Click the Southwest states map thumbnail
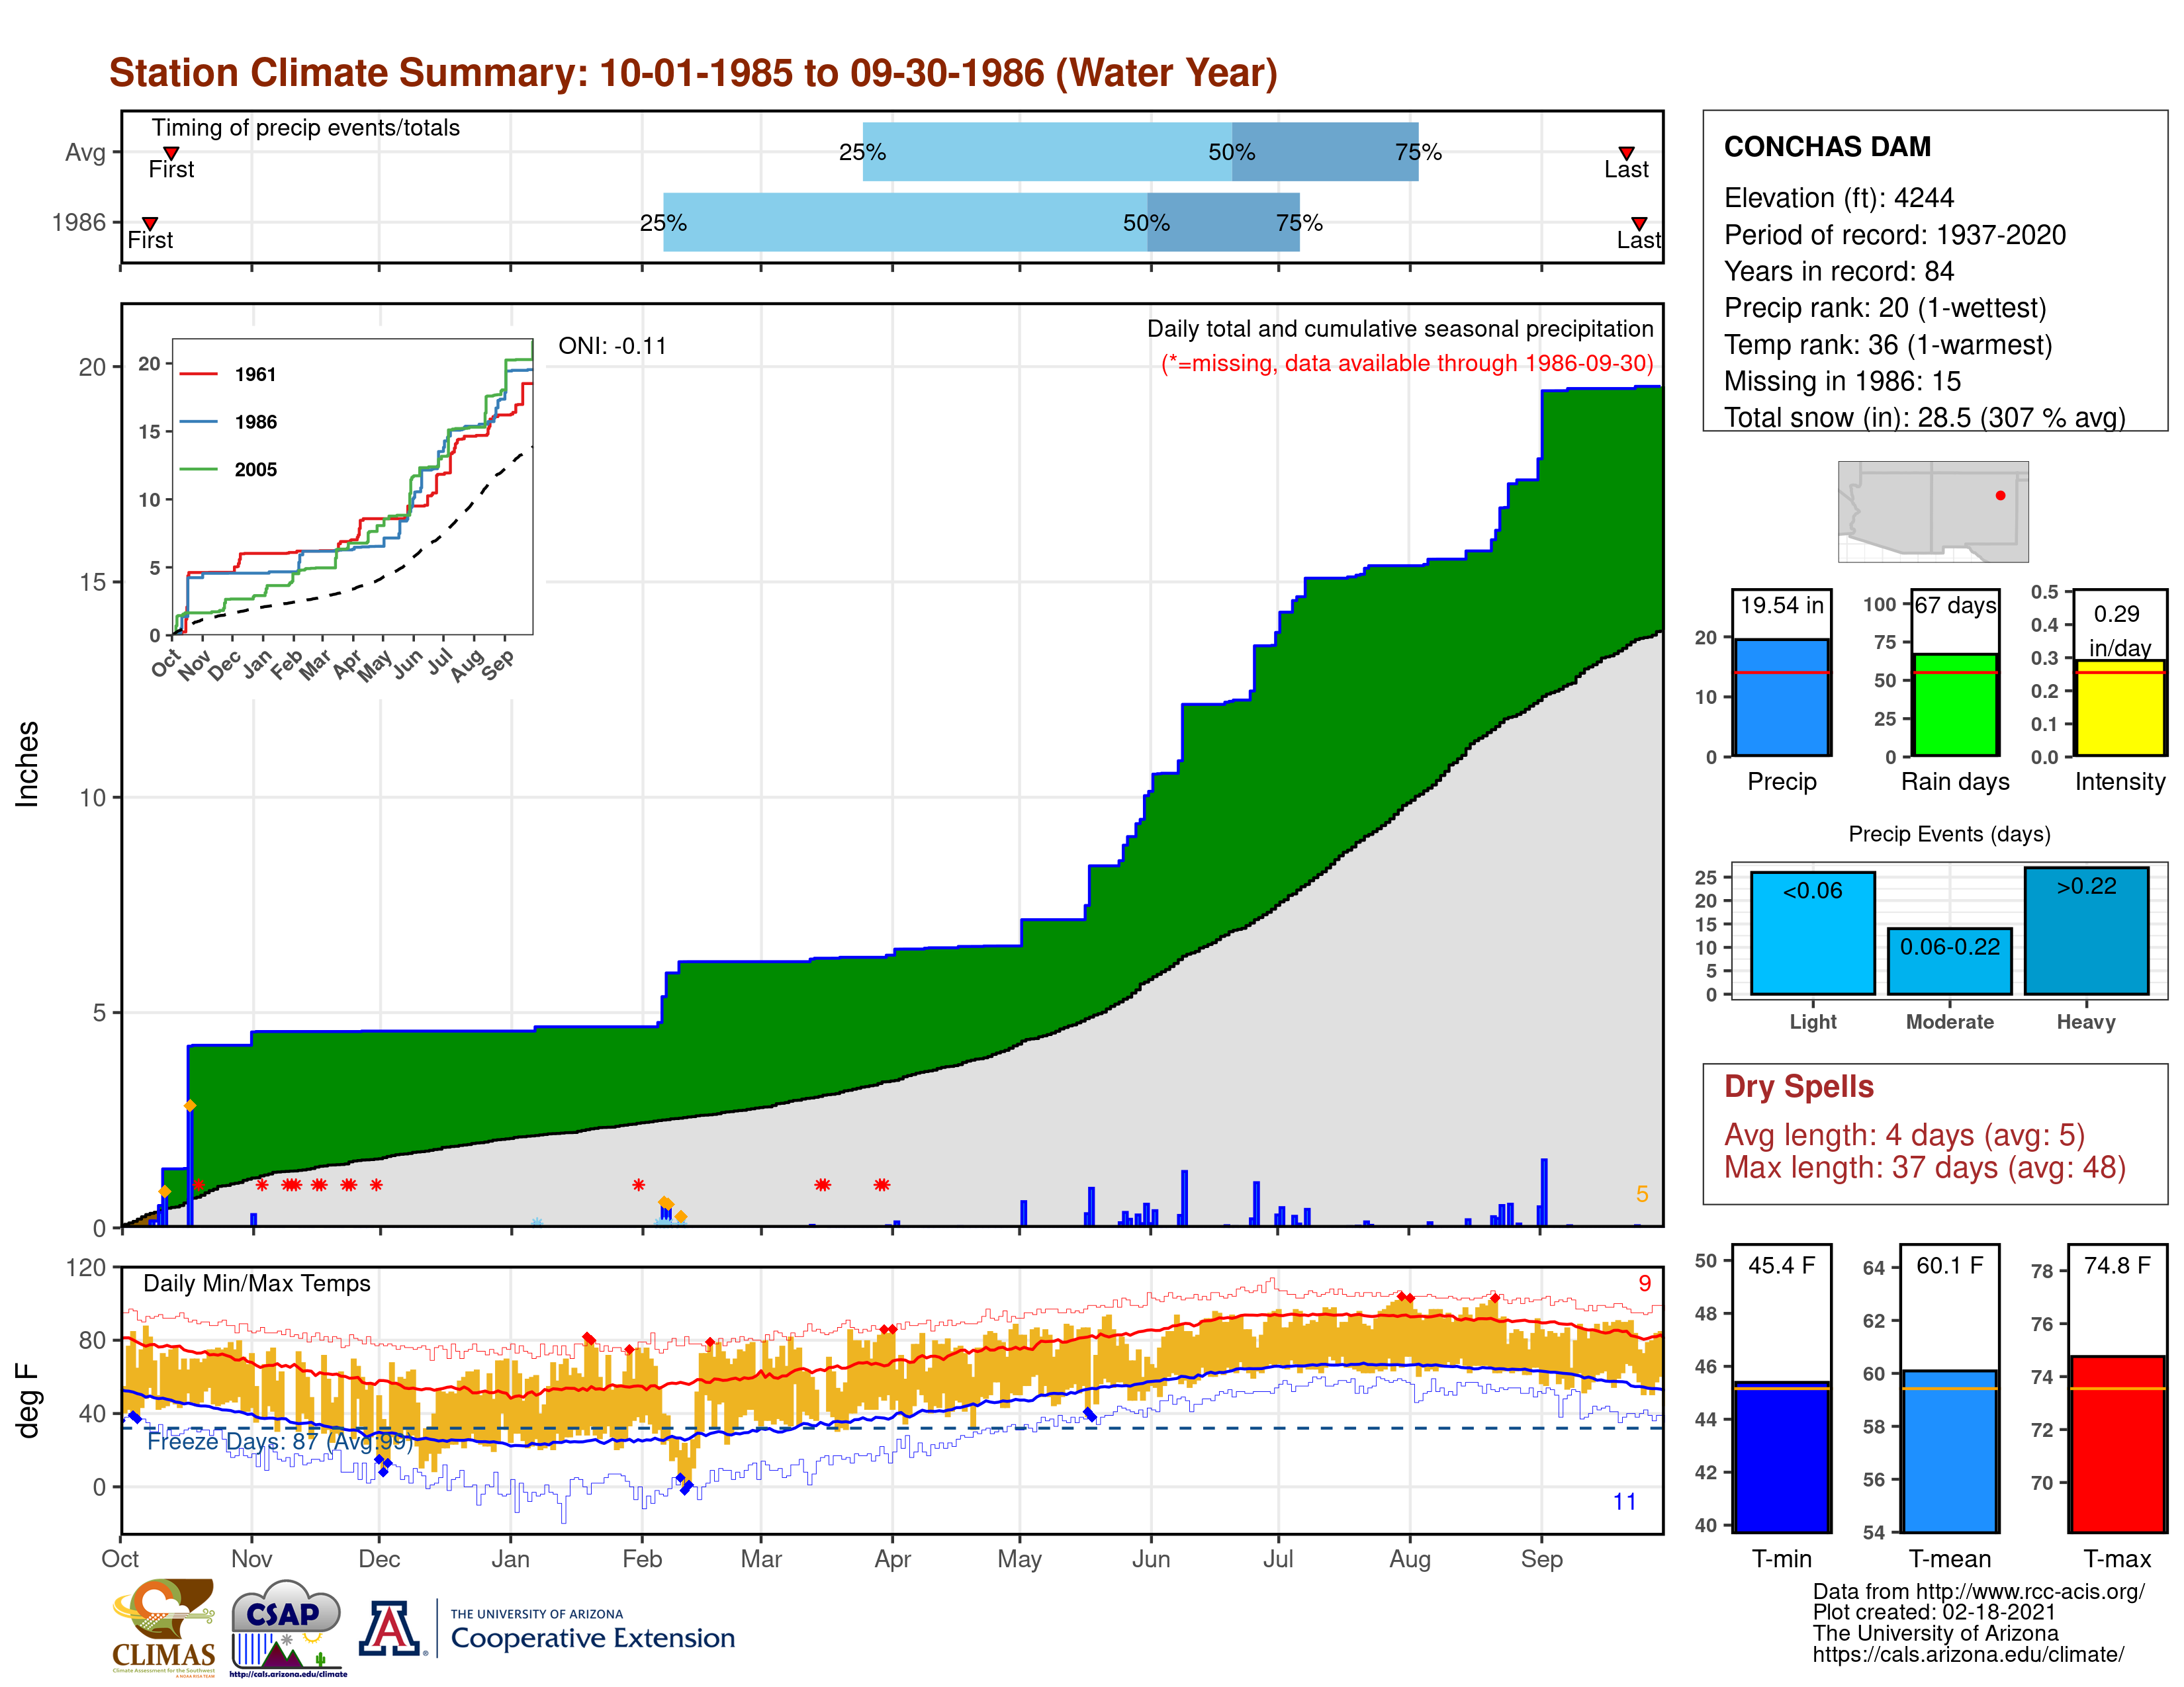Screen dimensions: 2184x1687 (1933, 511)
